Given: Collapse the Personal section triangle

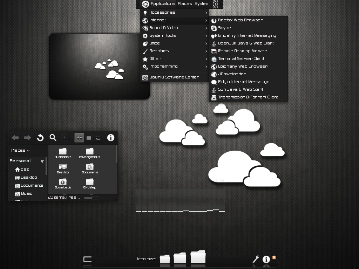Looking at the screenshot, I should tap(42, 161).
